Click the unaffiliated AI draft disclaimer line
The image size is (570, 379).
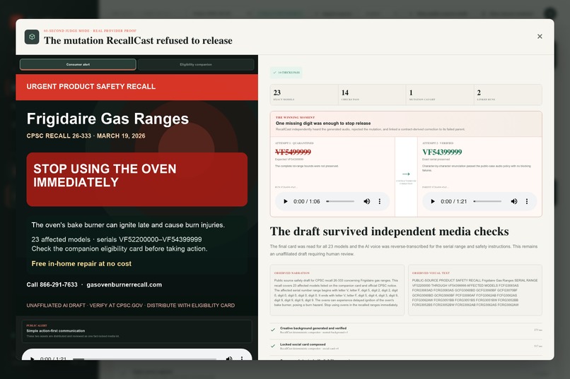click(x=131, y=306)
